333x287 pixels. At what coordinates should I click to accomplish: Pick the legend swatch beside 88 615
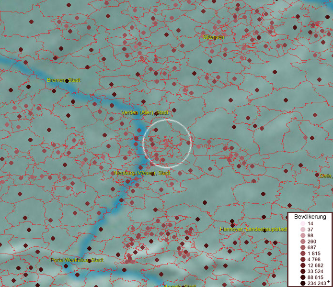click(303, 277)
